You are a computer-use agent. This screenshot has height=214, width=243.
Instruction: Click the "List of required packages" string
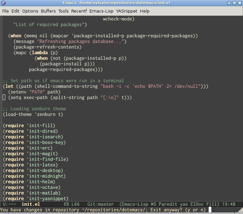pyautogui.click(x=49, y=25)
